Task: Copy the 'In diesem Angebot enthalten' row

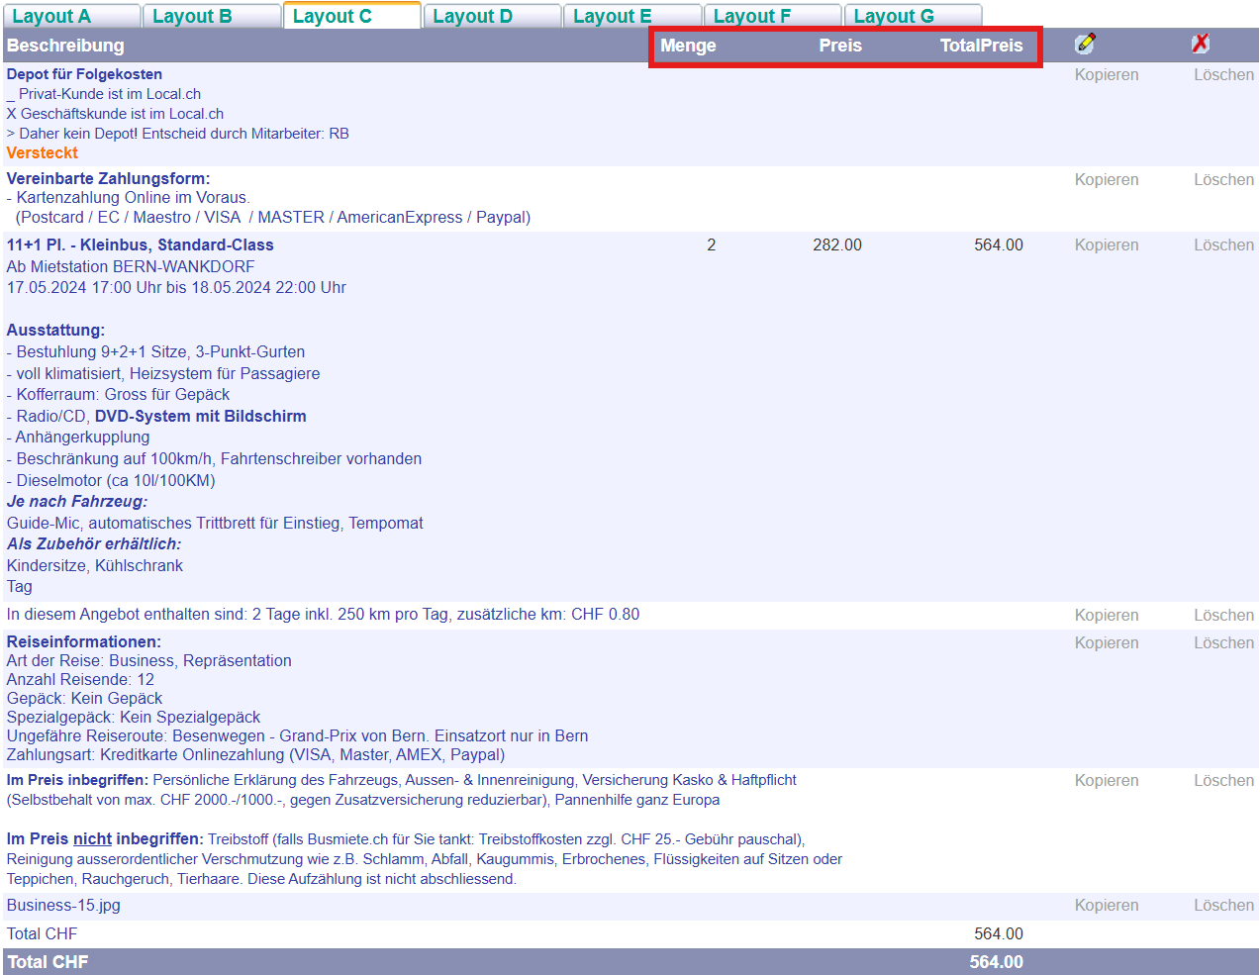Action: click(1107, 616)
